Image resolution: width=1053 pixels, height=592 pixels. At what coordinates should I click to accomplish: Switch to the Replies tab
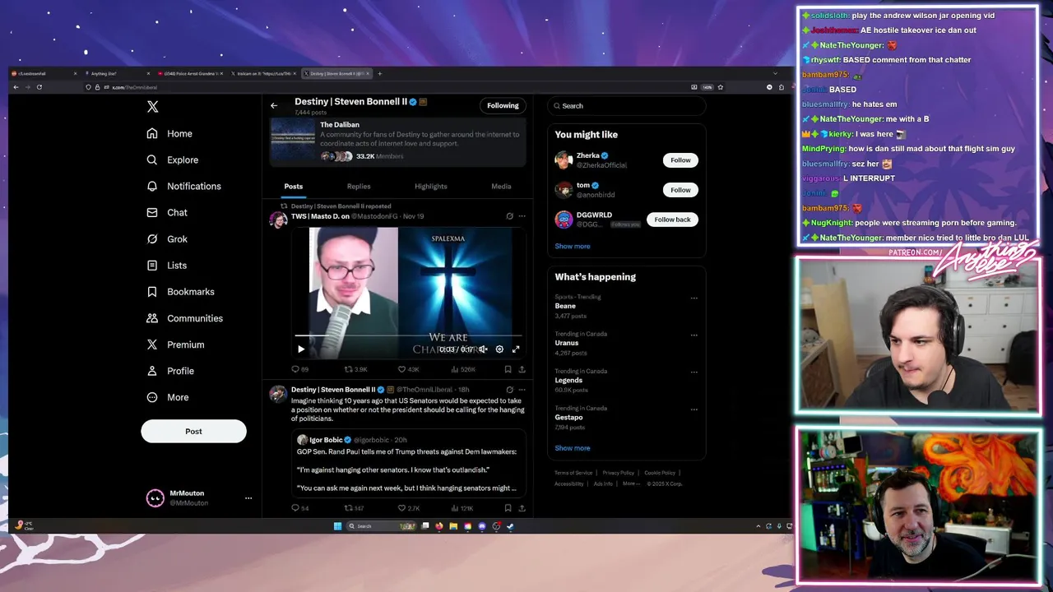(x=359, y=187)
